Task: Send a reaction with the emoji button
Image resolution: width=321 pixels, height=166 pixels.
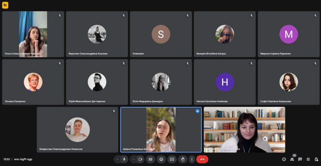Action: [x=161, y=159]
